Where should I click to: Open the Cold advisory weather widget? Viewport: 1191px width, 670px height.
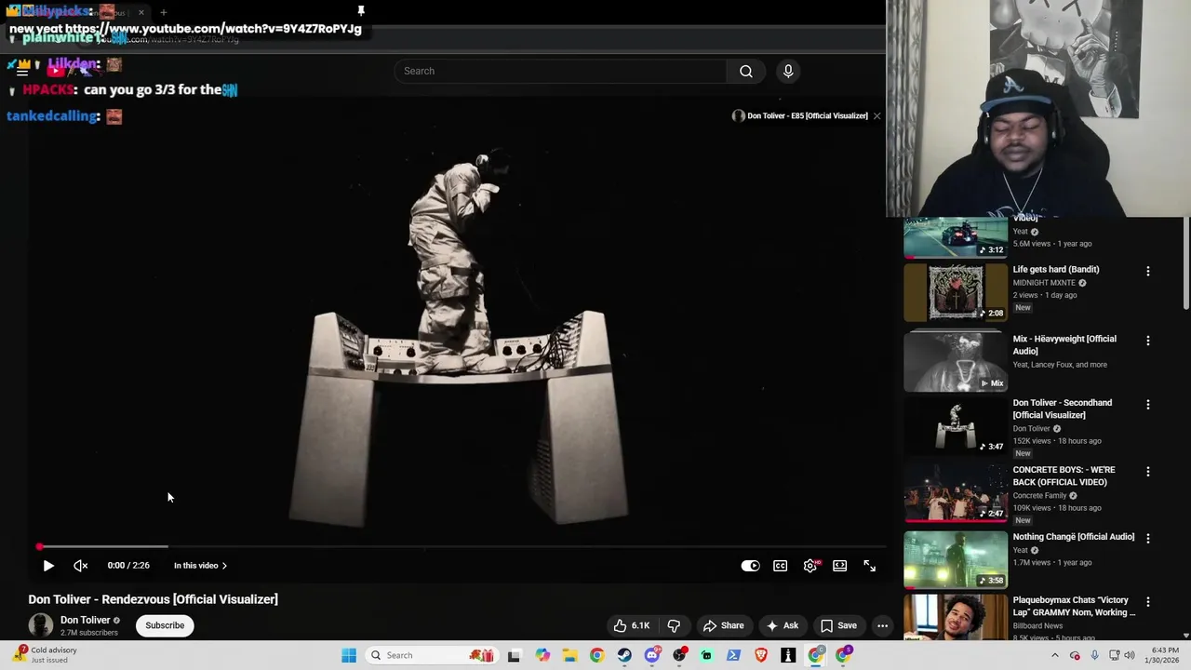click(45, 655)
